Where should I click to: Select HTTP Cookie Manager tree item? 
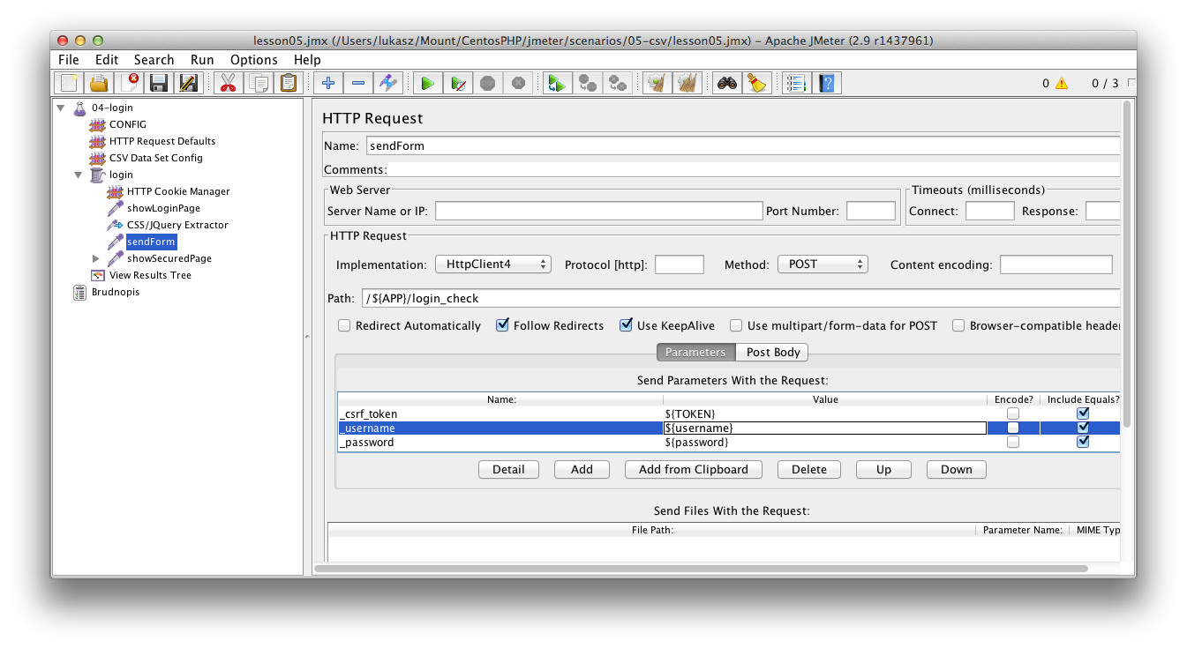(x=178, y=191)
